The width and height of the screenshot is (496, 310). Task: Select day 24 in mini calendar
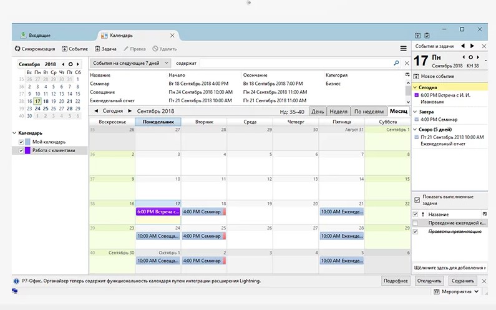pos(37,109)
